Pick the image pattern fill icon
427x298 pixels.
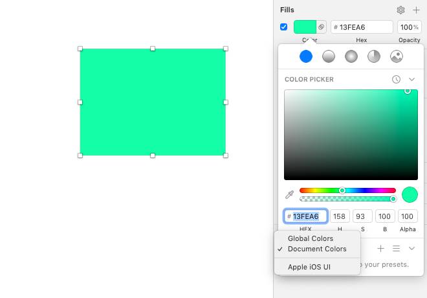click(397, 56)
